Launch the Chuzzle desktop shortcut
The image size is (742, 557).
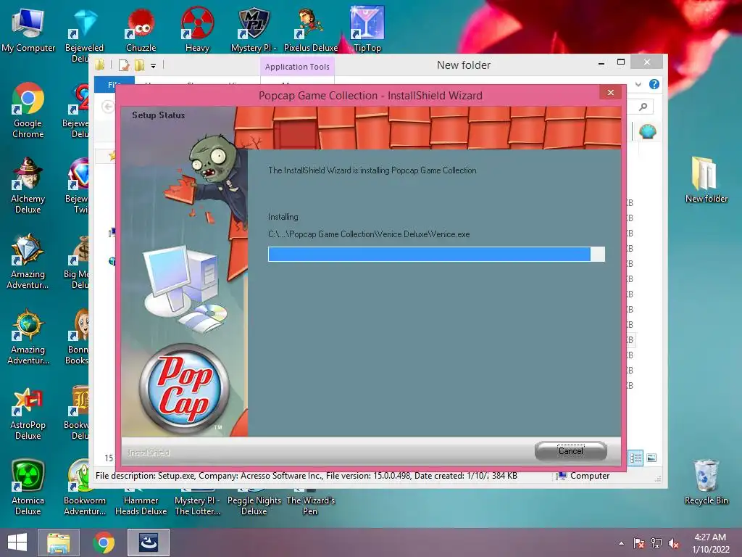click(x=141, y=29)
